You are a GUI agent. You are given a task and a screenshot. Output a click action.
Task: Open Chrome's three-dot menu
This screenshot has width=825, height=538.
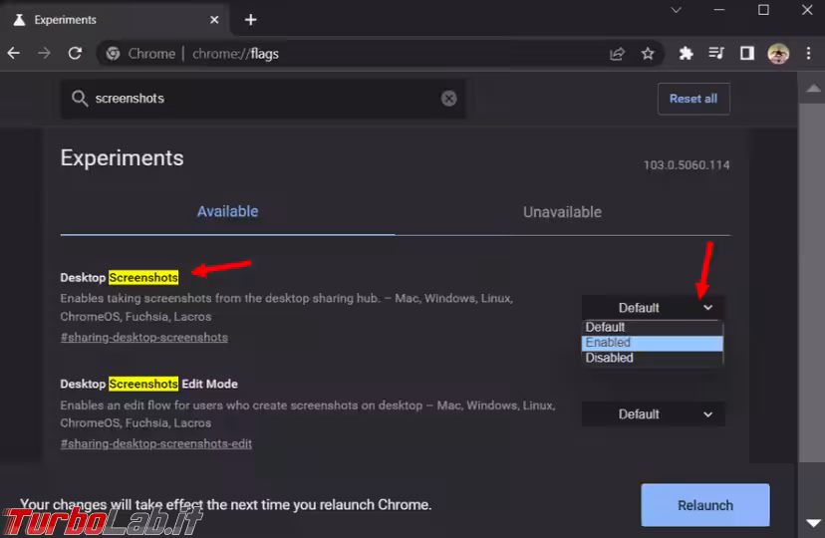point(809,53)
